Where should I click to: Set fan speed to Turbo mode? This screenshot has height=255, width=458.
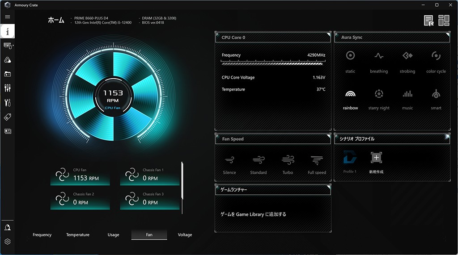(x=288, y=160)
